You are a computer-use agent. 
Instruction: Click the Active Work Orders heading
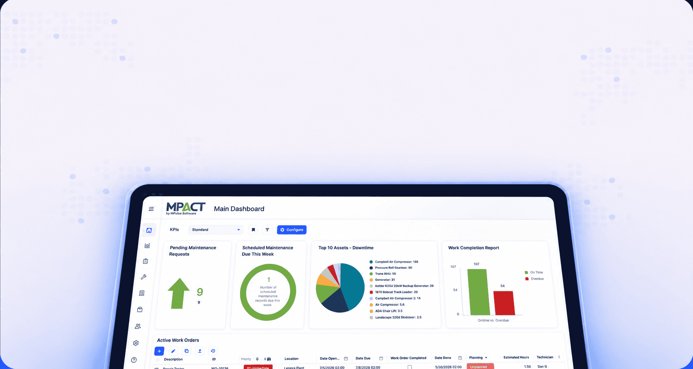coord(178,340)
